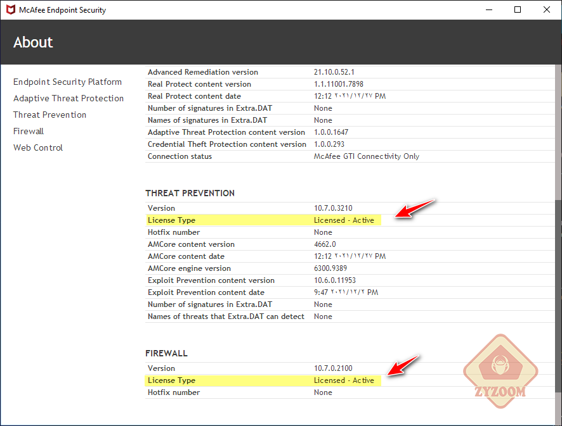Select engine version value 6300.9389
Viewport: 562px width, 426px height.
(x=330, y=268)
